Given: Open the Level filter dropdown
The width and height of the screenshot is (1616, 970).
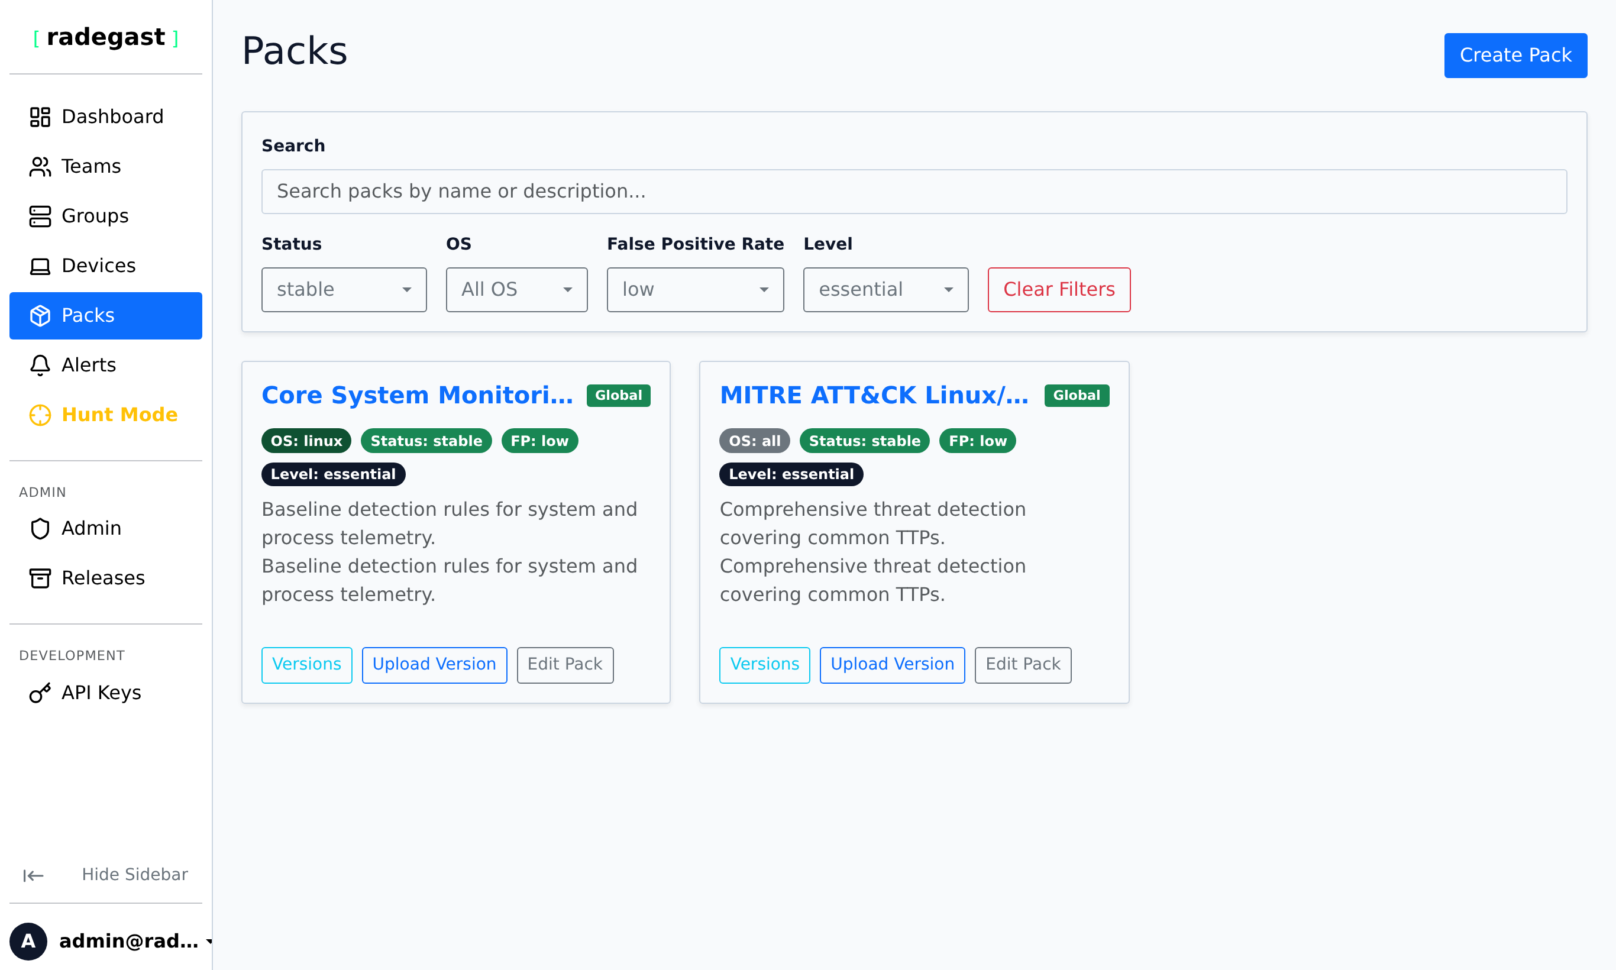Looking at the screenshot, I should pyautogui.click(x=886, y=290).
